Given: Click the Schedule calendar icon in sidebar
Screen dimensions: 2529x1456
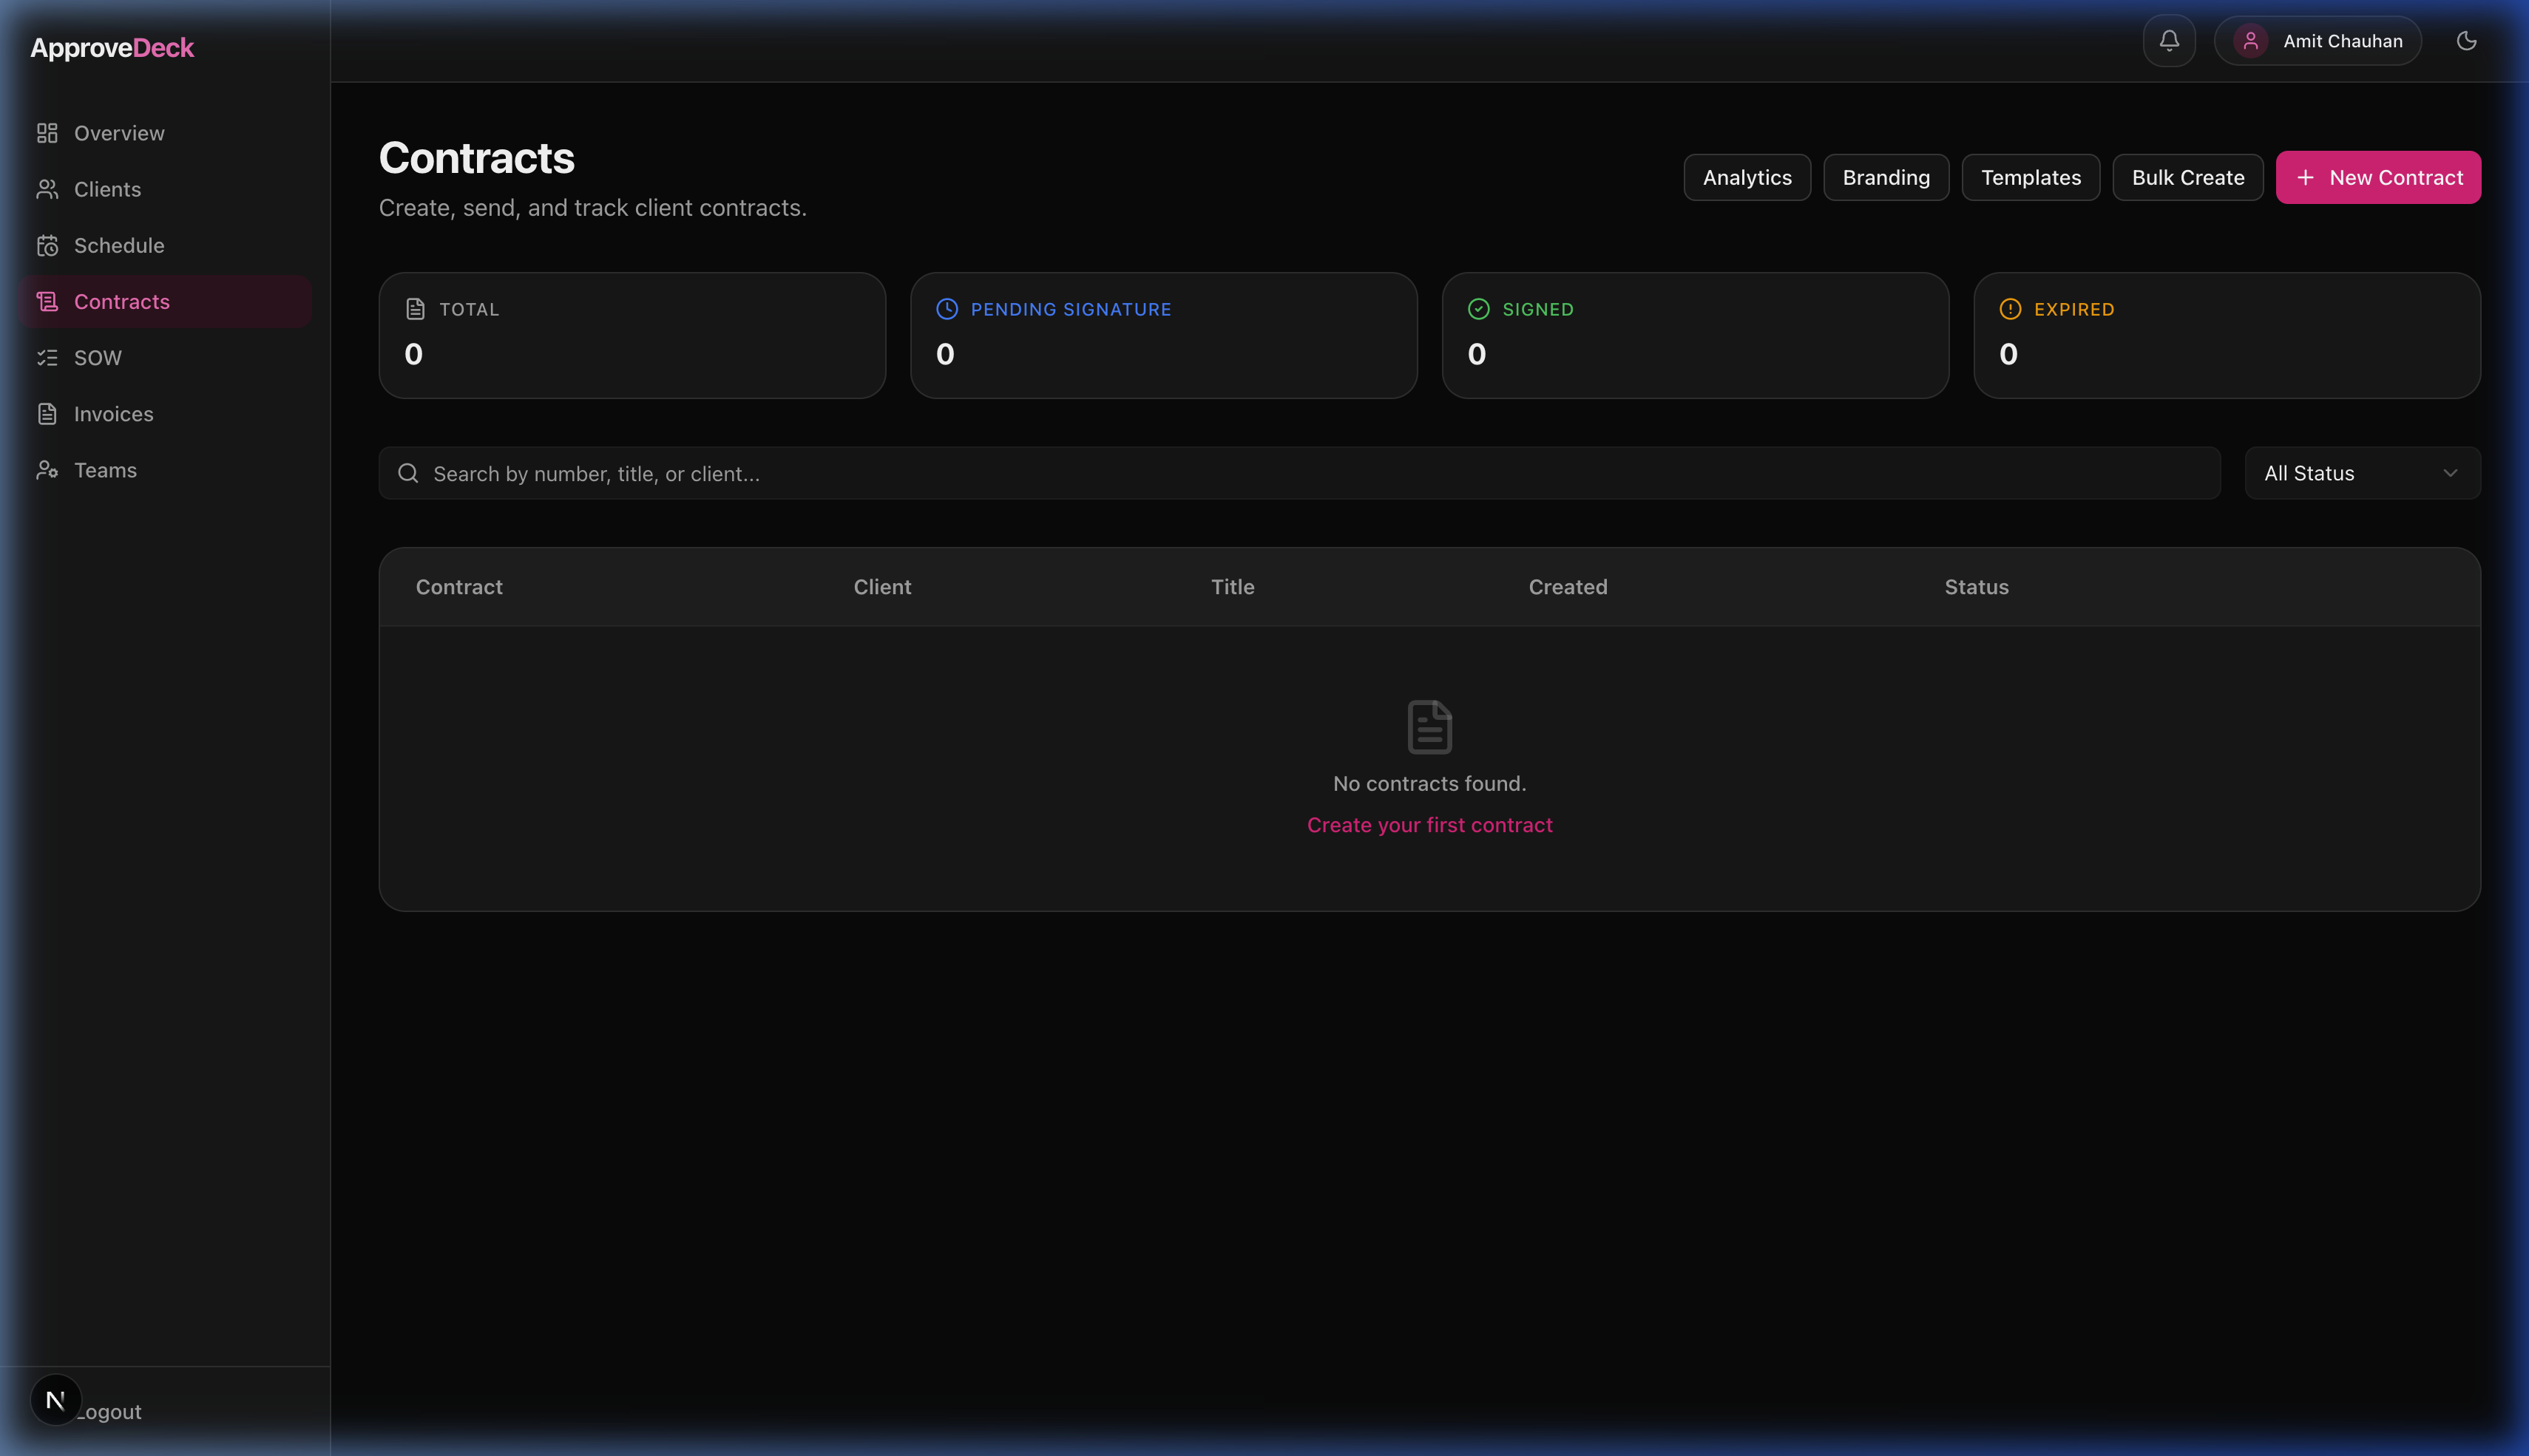Looking at the screenshot, I should pyautogui.click(x=47, y=246).
